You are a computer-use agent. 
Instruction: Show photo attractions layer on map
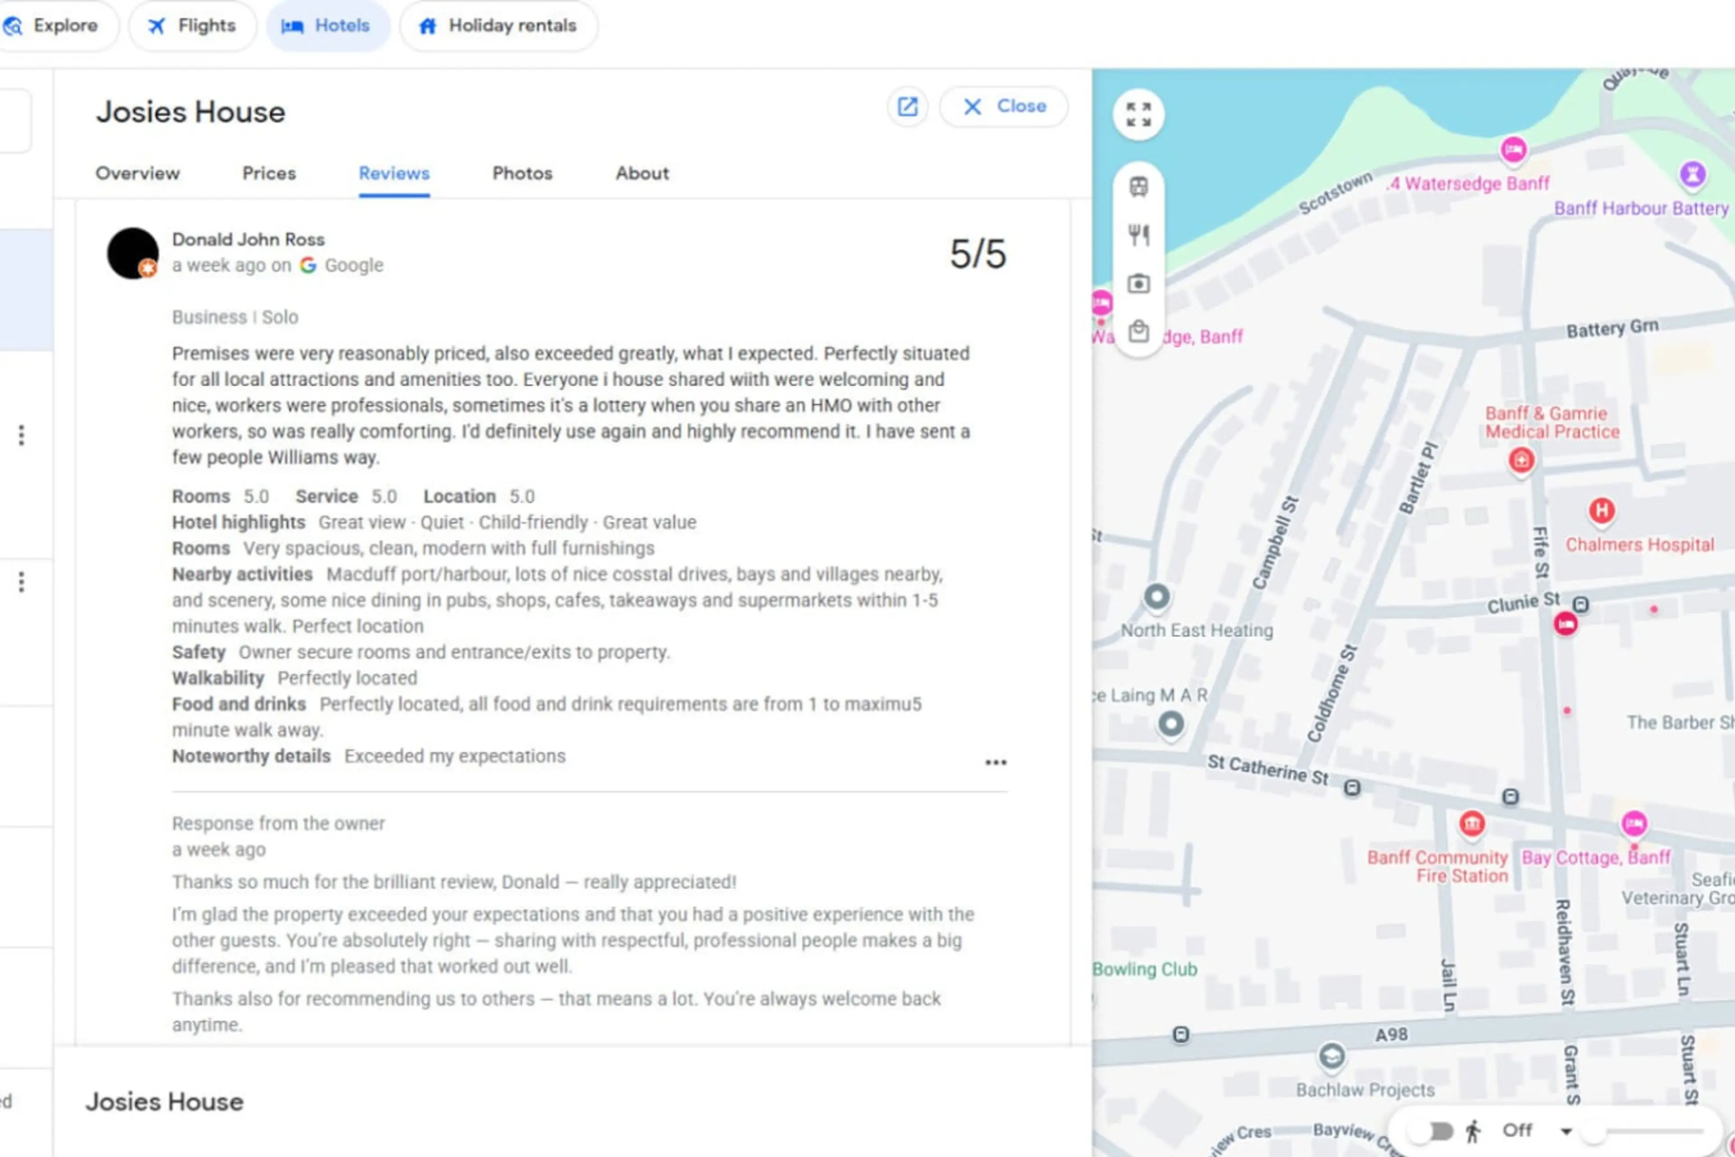tap(1138, 284)
